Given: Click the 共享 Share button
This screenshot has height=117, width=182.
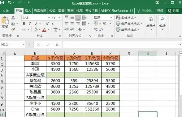Looking at the screenshot, I should click(173, 11).
